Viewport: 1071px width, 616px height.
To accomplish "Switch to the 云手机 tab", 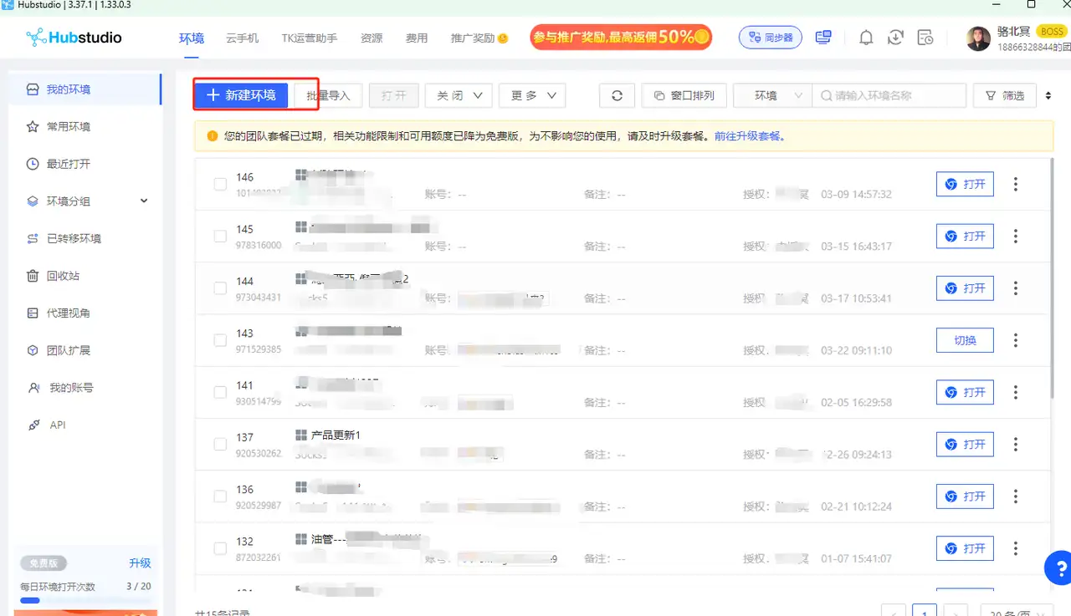I will click(242, 38).
